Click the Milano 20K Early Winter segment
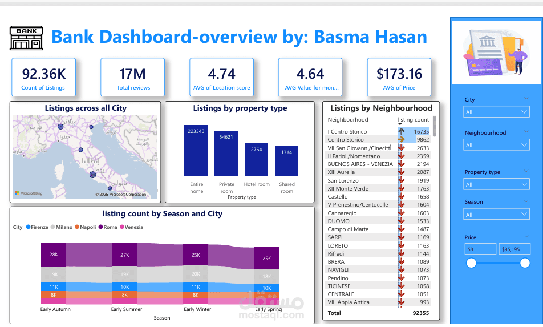Image resolution: width=543 pixels, height=327 pixels. (195, 274)
